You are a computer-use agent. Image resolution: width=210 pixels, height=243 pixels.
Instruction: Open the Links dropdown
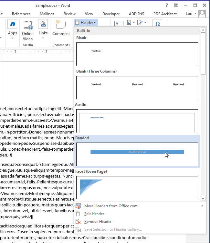(x=43, y=29)
